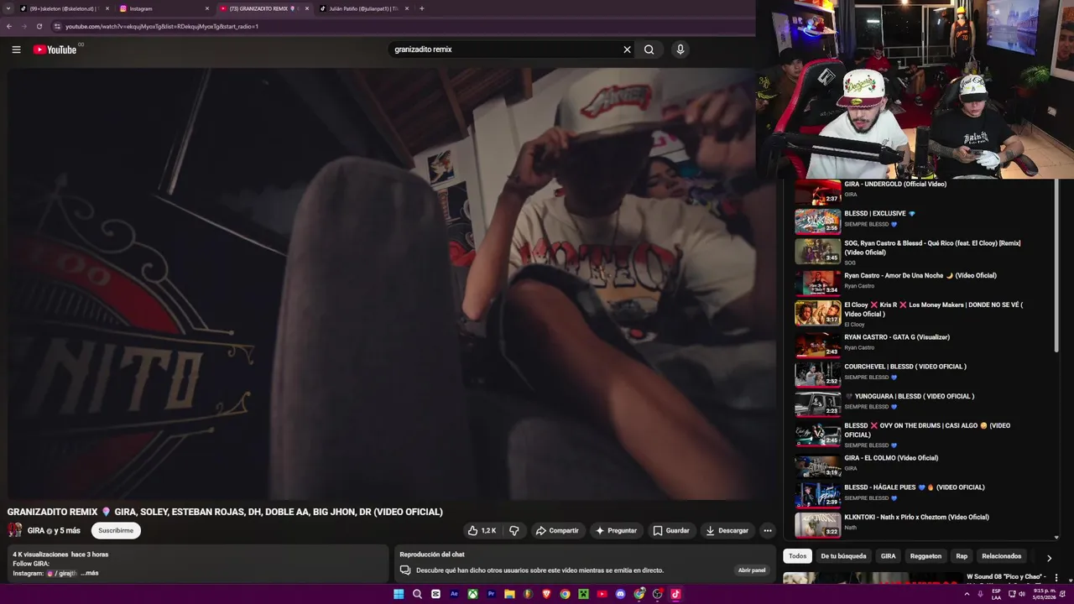Screen dimensions: 1074x604
Task: Select the Rap filter chip
Action: pyautogui.click(x=962, y=556)
